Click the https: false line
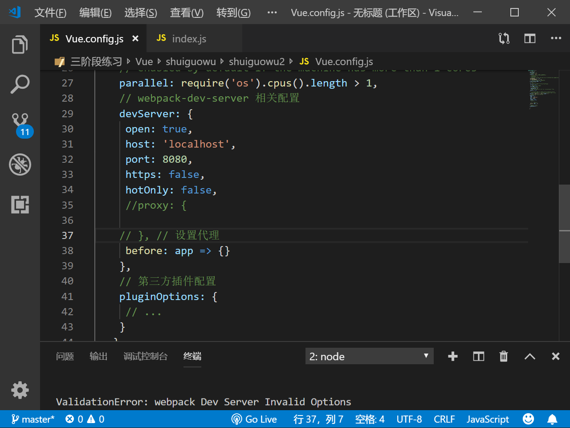The height and width of the screenshot is (428, 570). pyautogui.click(x=165, y=174)
